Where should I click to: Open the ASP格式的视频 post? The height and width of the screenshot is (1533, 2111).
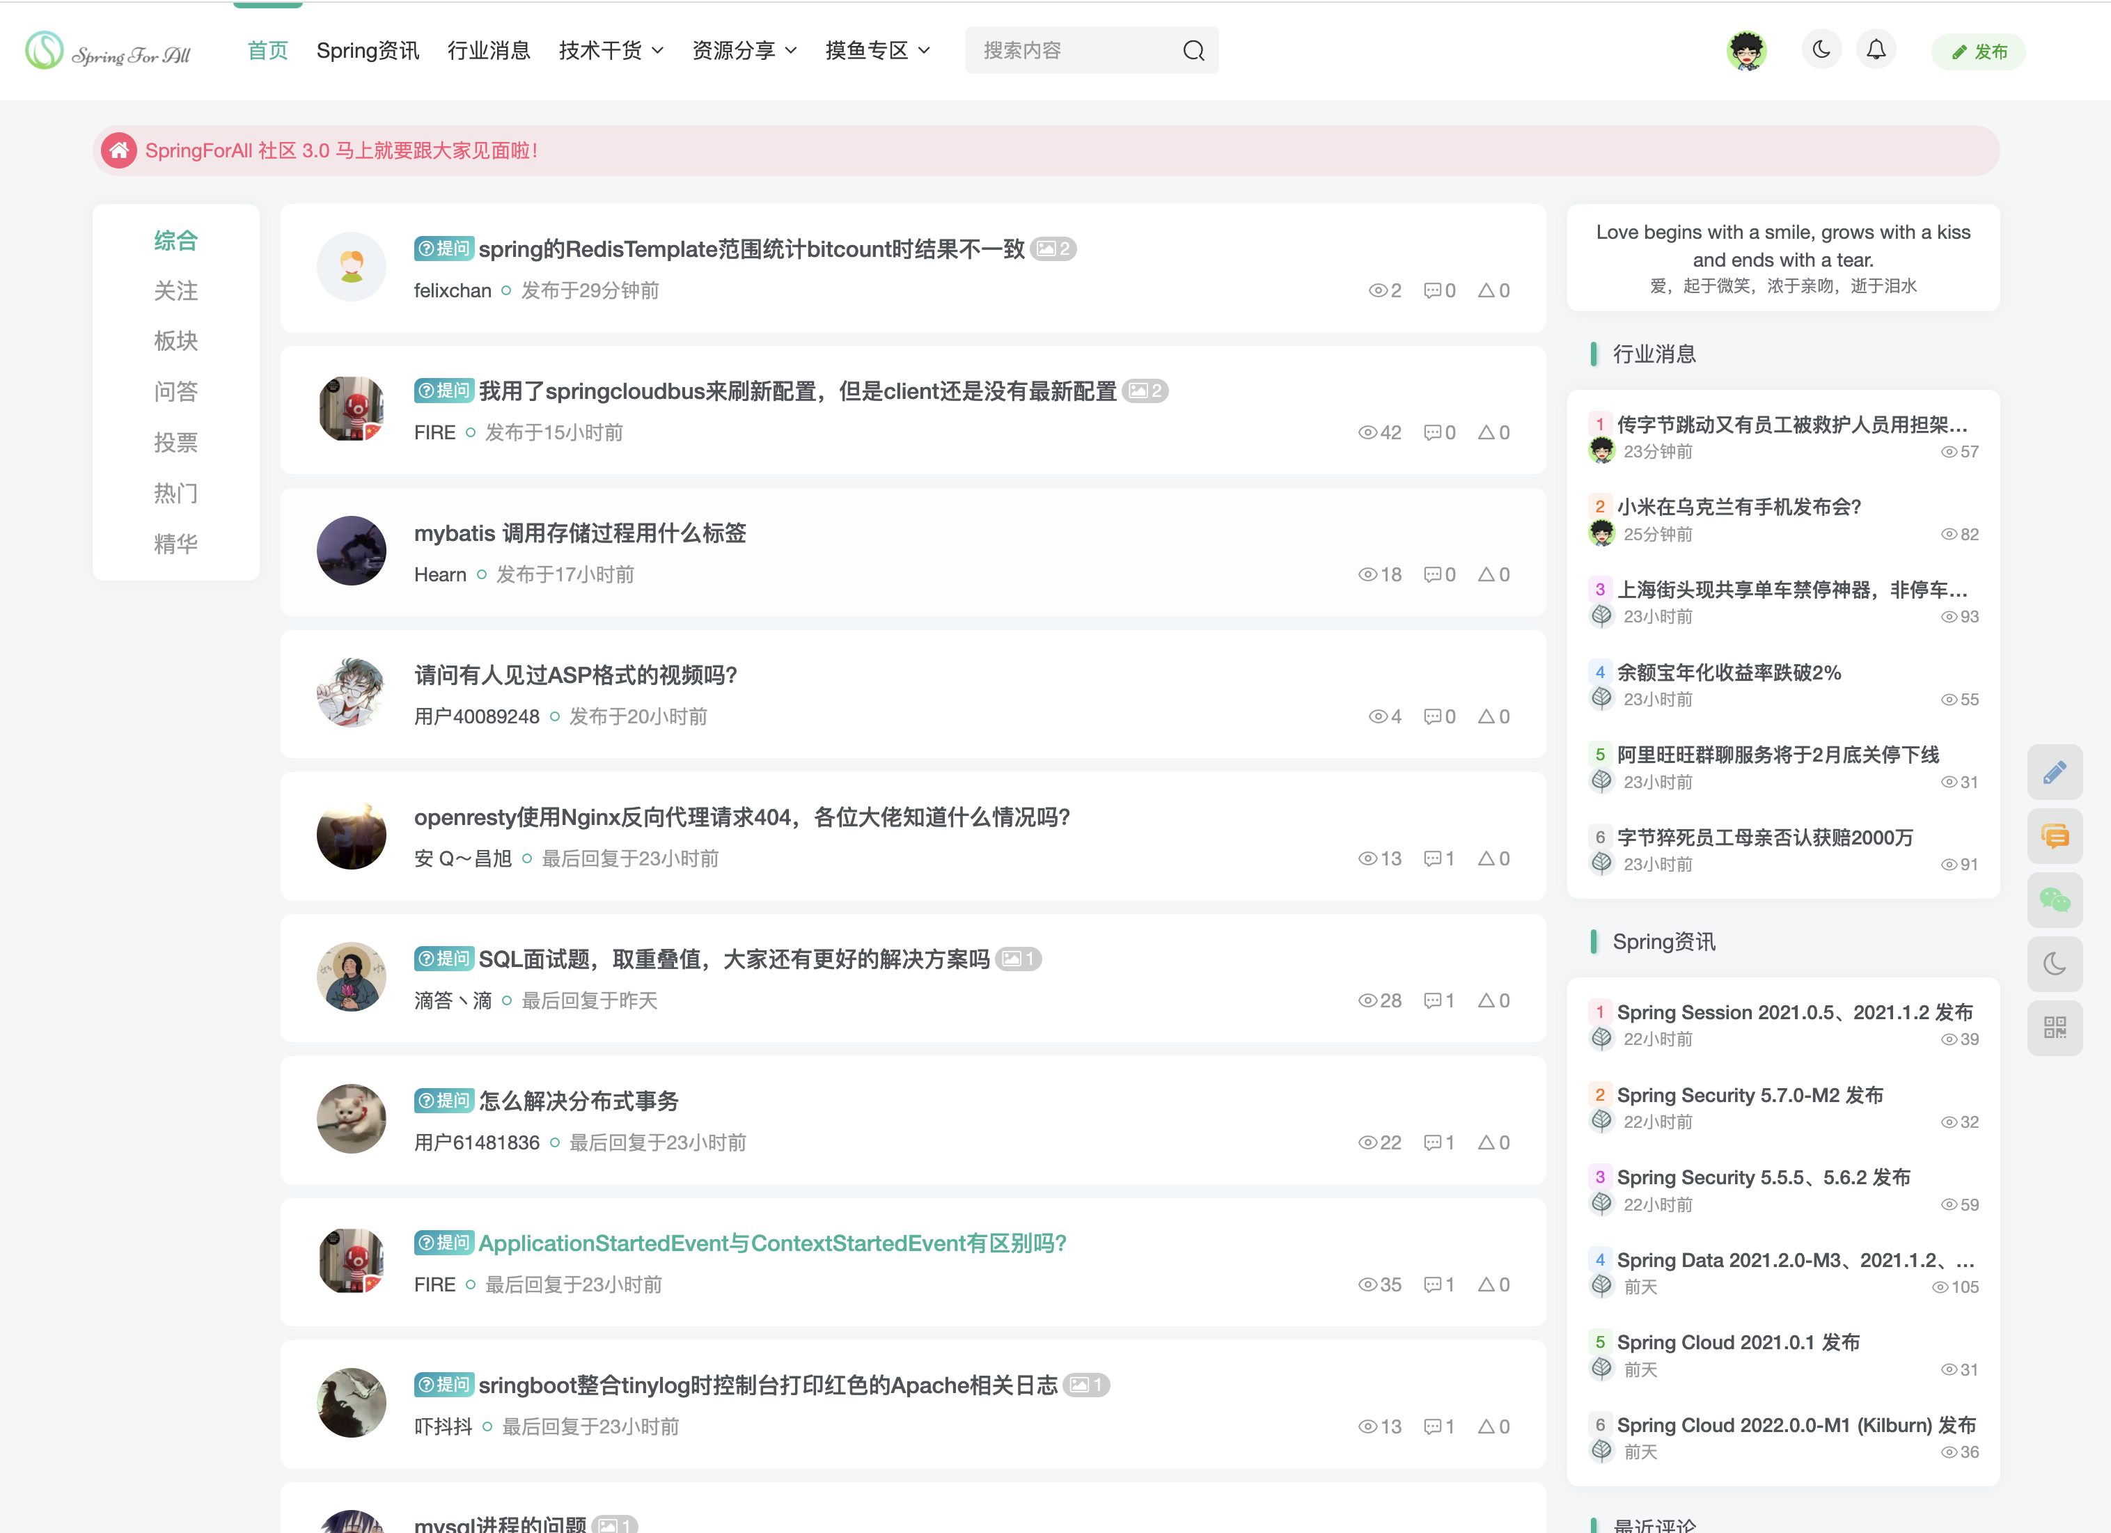(575, 675)
